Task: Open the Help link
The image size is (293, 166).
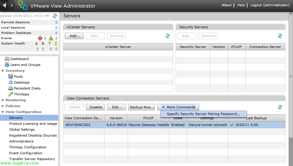Action: 241,5
